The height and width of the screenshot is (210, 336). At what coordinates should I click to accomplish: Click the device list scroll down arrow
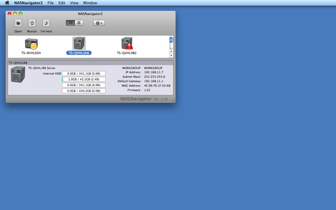171,55
